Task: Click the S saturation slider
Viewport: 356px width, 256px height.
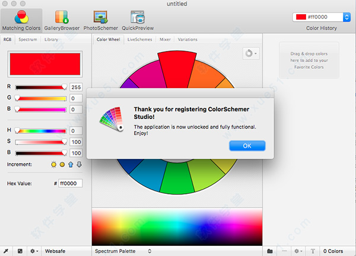Action: point(41,142)
